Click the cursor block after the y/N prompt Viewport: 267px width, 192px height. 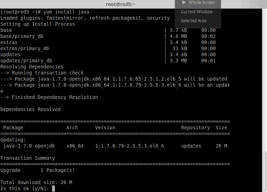tap(53, 188)
